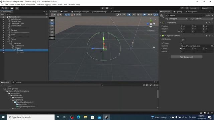
Task: Open the Layer dropdown in Inspector
Action: click(x=204, y=19)
